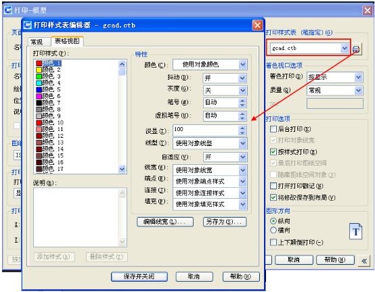The height and width of the screenshot is (292, 375).
Task: Click the 保存并关闭 button
Action: click(x=139, y=276)
